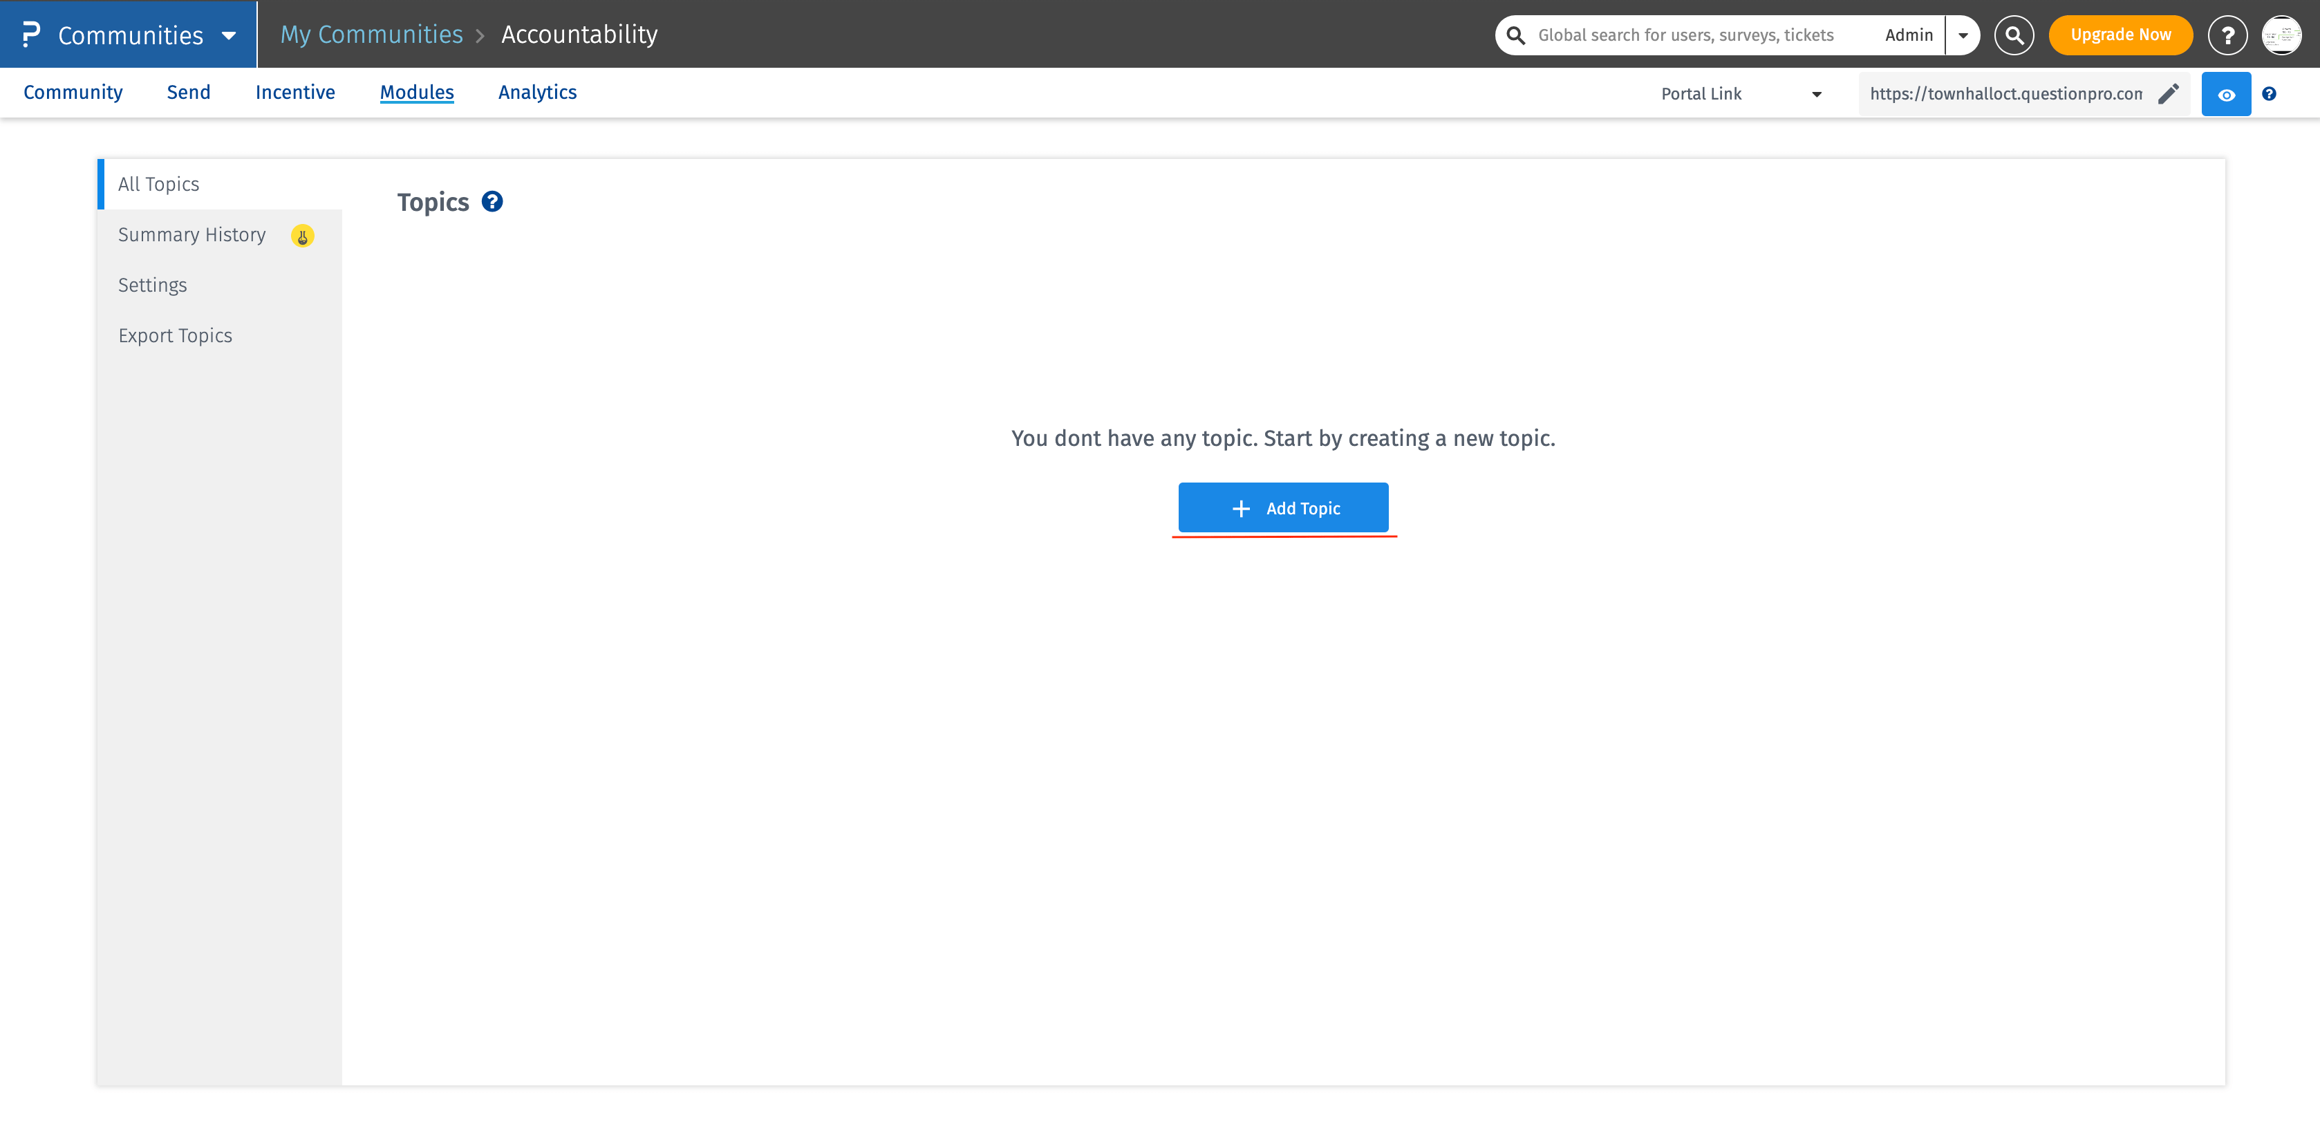This screenshot has width=2320, height=1131.
Task: Open help via the question mark icon top right
Action: 2228,34
